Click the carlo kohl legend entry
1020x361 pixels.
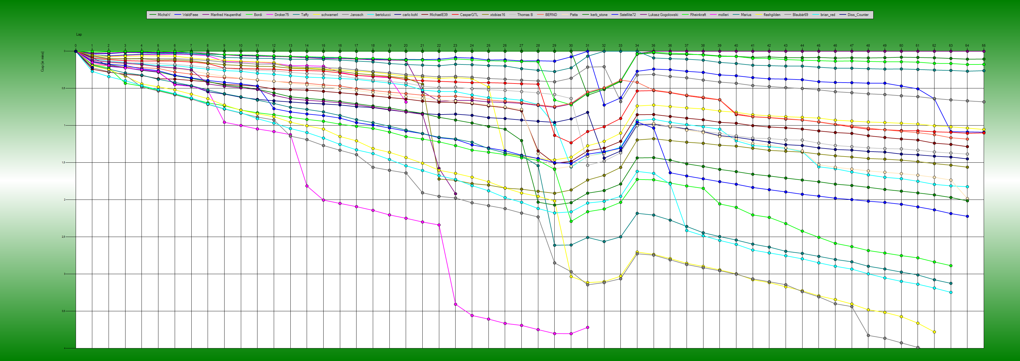410,15
